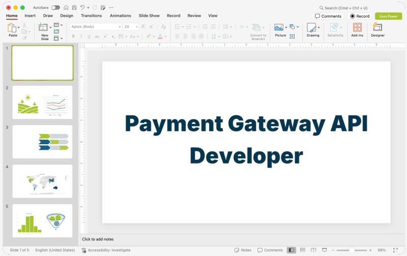Toggle Bold formatting
This screenshot has height=256, width=407.
(73, 37)
